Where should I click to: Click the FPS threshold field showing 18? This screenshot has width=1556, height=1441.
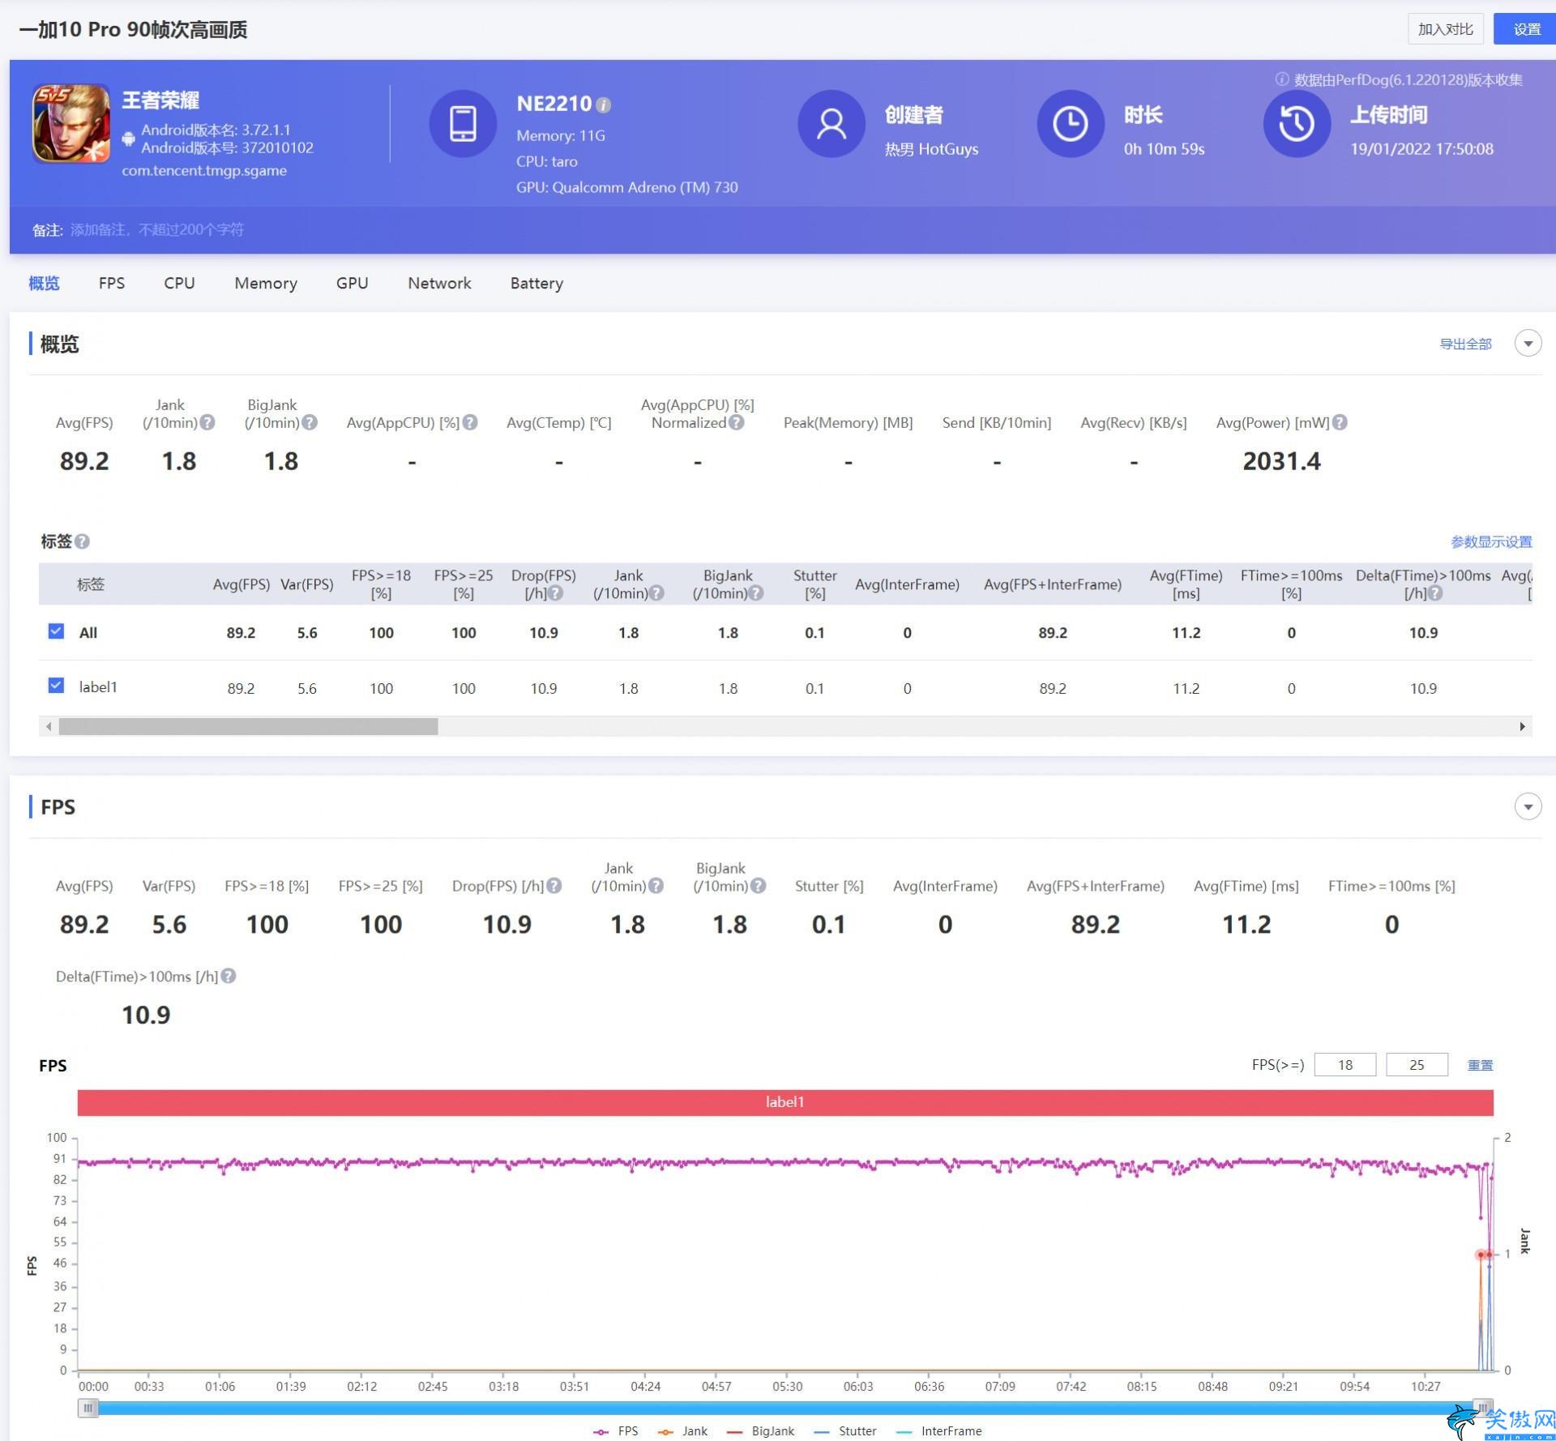(x=1345, y=1065)
